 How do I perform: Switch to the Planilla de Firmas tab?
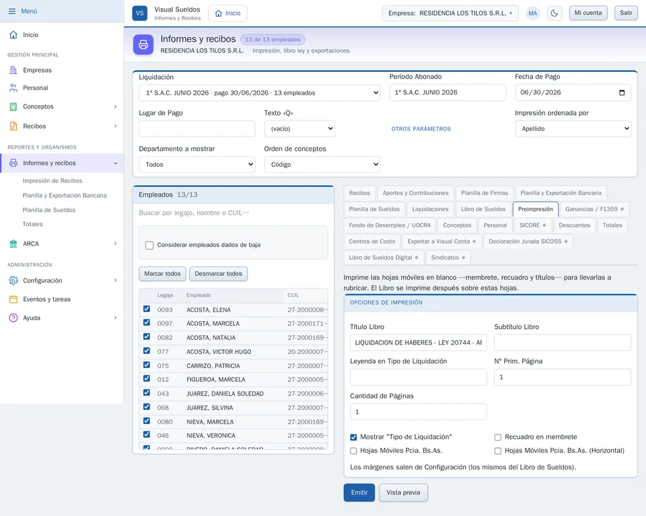[x=485, y=193]
